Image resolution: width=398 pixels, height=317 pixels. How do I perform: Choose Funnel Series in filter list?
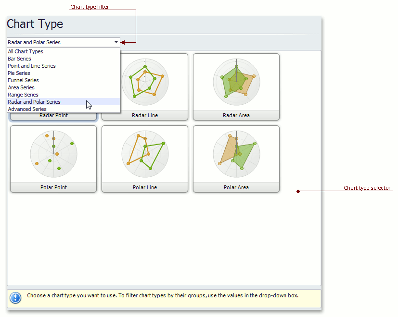23,80
